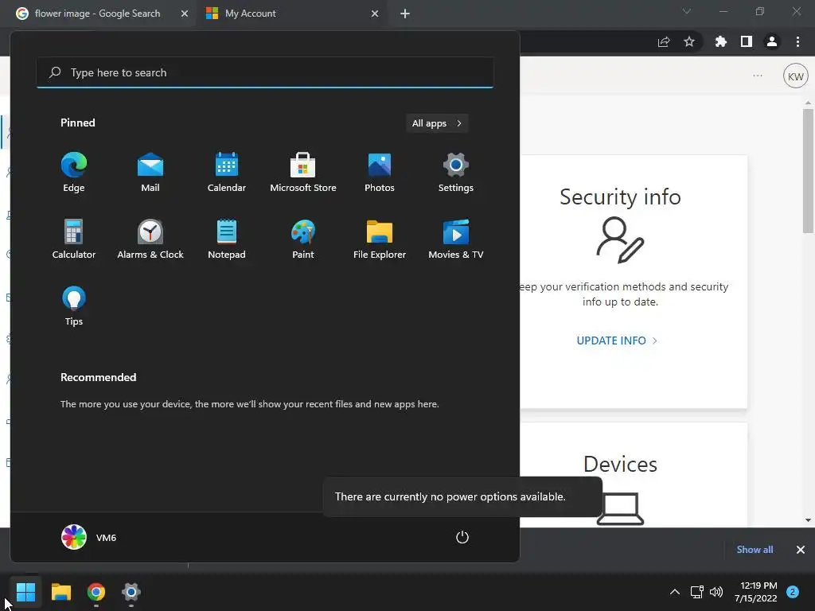This screenshot has height=611, width=815.
Task: Open the network status tray icon
Action: click(x=696, y=592)
